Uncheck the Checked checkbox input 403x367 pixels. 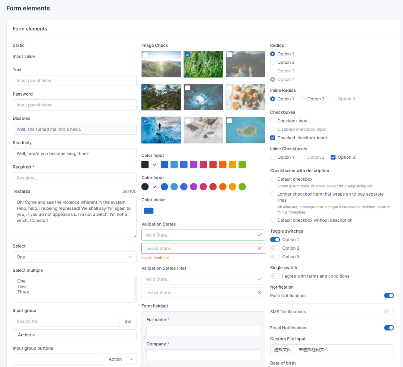[273, 138]
